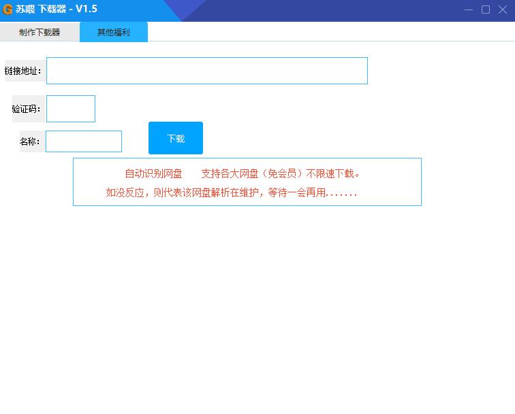The height and width of the screenshot is (414, 515).
Task: Click into the 验证码 text box
Action: (71, 109)
